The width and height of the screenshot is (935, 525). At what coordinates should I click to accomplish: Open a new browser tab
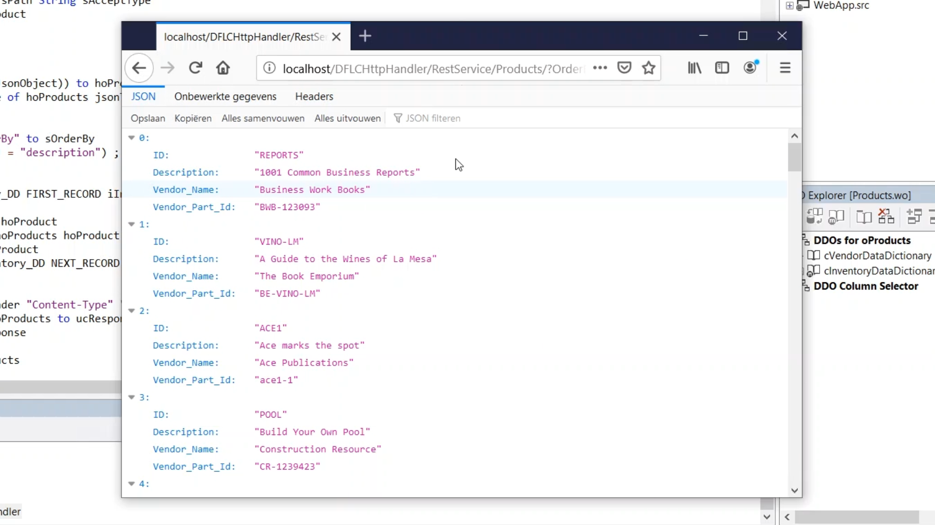pos(365,36)
